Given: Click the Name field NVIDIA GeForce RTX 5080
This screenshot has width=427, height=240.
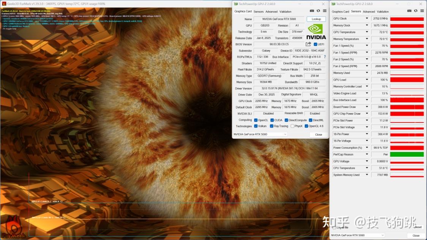Looking at the screenshot, I should pyautogui.click(x=279, y=19).
